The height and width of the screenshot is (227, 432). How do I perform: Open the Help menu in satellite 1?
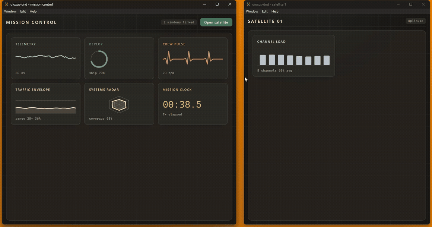pyautogui.click(x=275, y=11)
